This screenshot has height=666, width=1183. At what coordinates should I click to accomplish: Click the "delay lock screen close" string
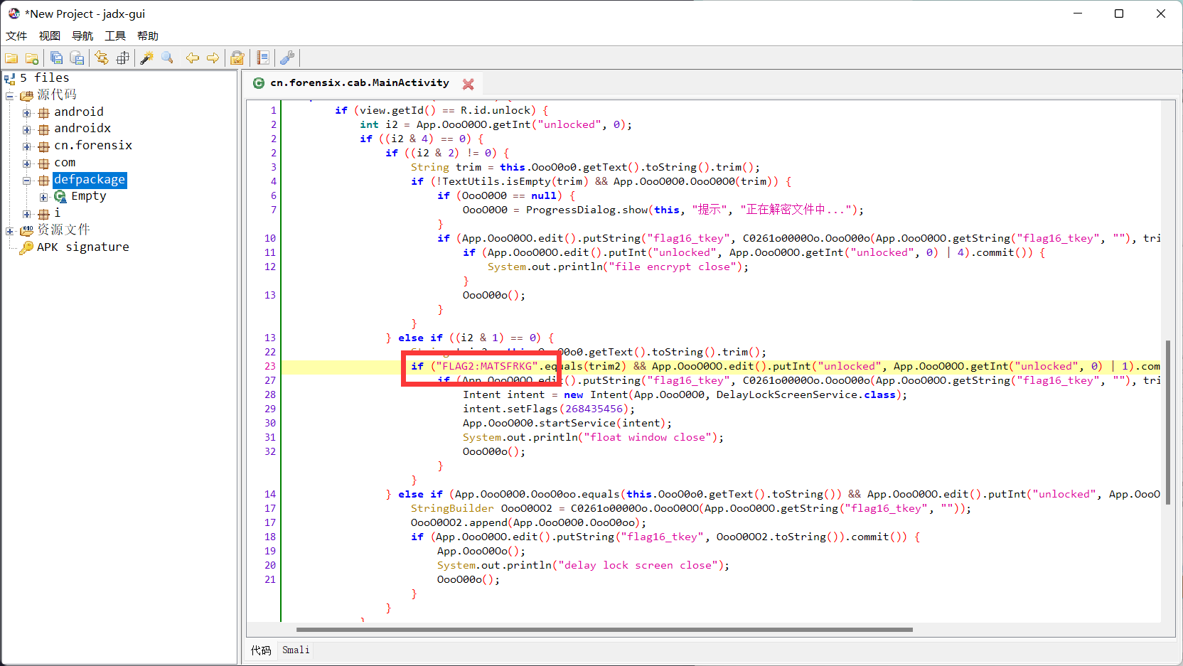coord(638,565)
